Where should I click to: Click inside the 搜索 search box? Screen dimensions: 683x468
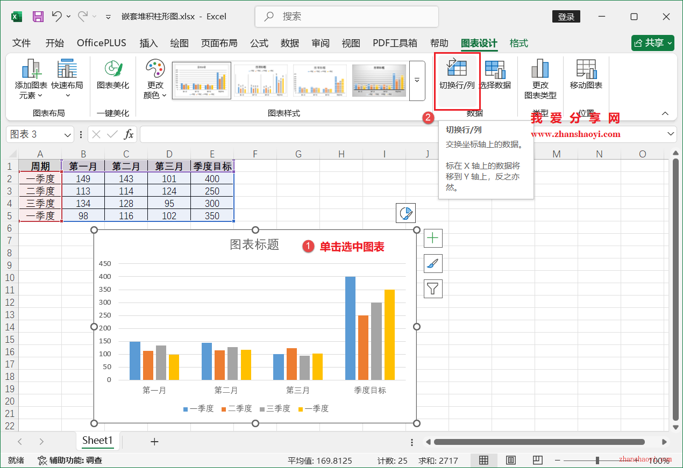(x=346, y=17)
